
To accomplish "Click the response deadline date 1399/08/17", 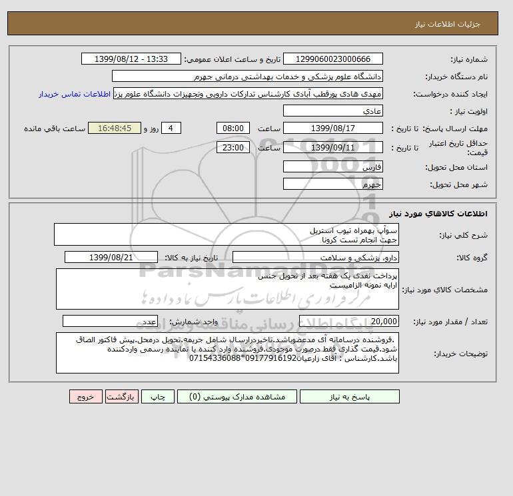I will (332, 128).
